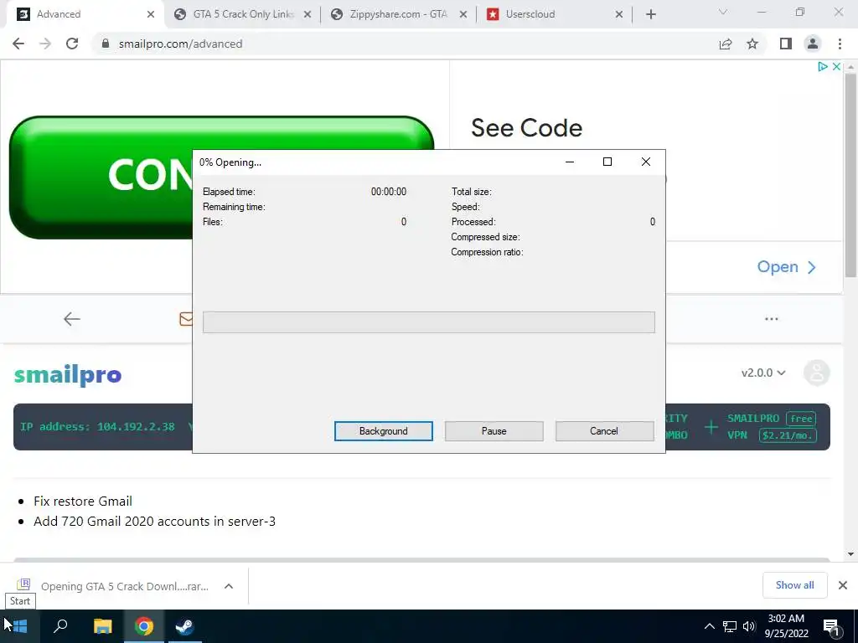Click the Elapsed time value 00:00:00

click(389, 192)
